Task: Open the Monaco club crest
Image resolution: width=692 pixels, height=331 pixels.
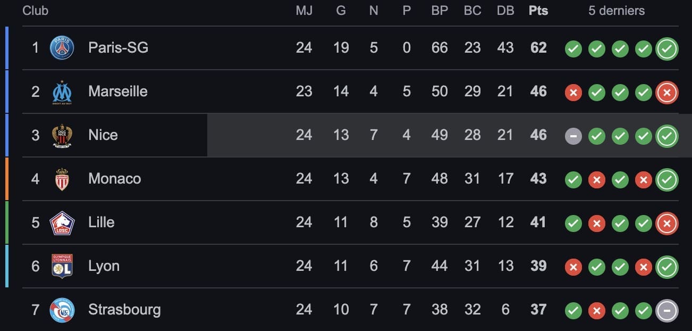Action: (x=62, y=179)
